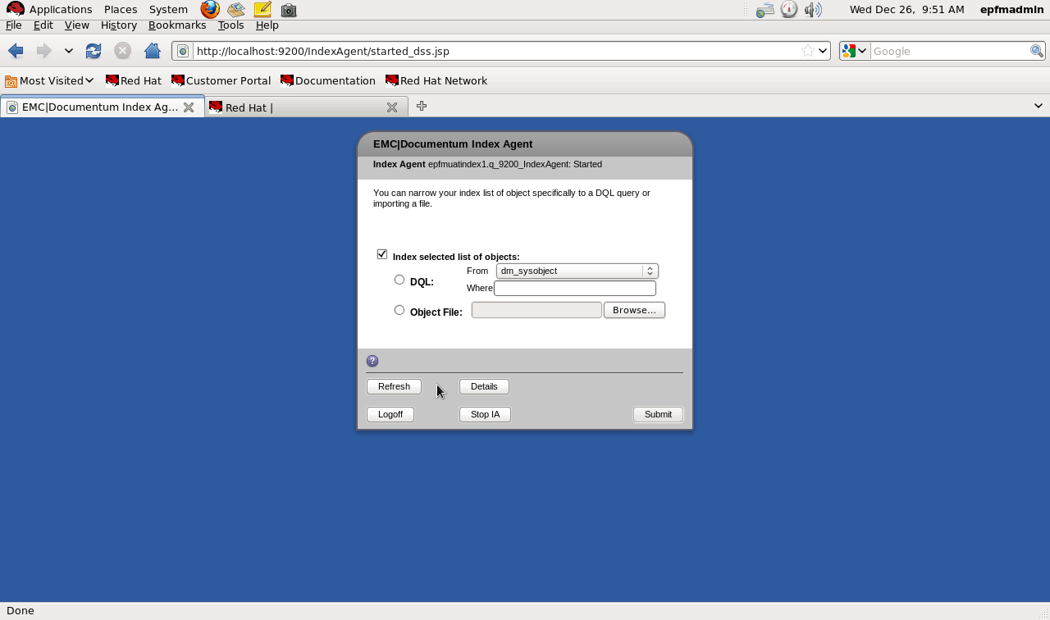Navigate back using the back arrow
The height and width of the screenshot is (620, 1050).
[x=15, y=51]
